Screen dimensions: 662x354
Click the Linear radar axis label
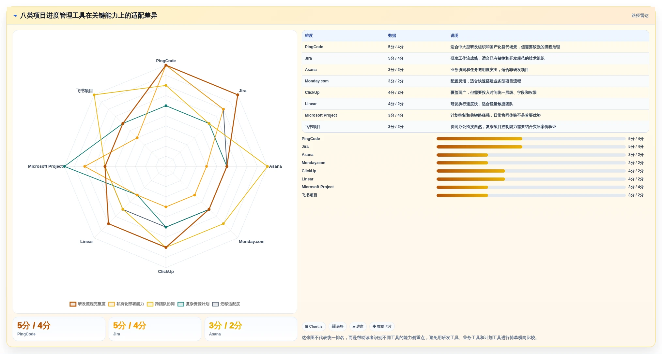86,242
